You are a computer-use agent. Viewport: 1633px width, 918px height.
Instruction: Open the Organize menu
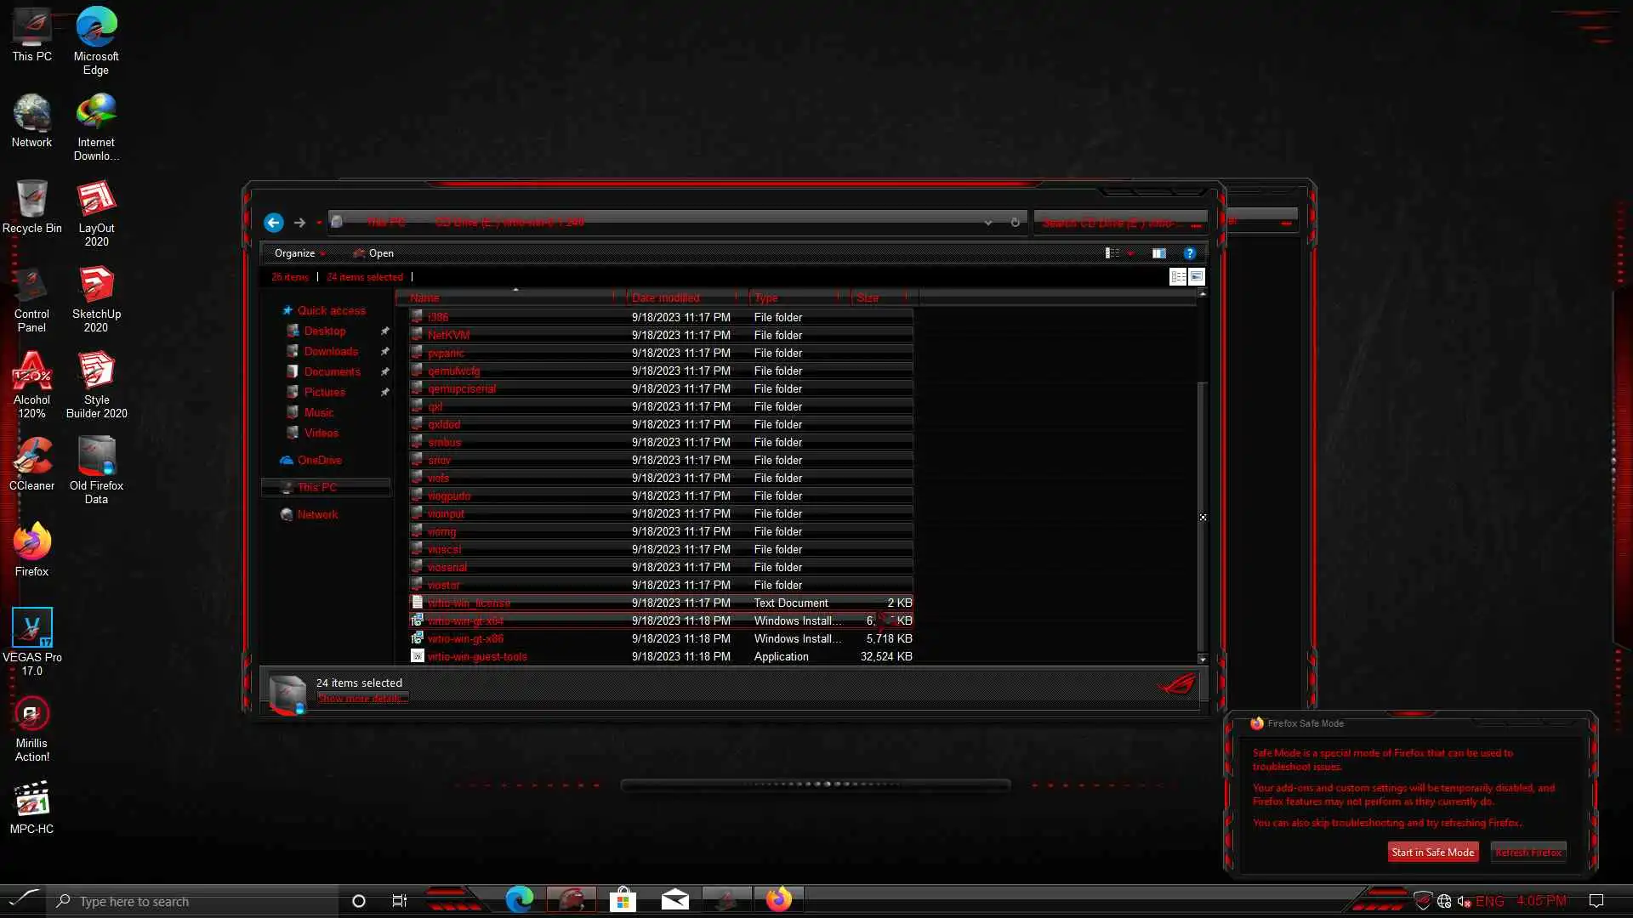(x=295, y=253)
